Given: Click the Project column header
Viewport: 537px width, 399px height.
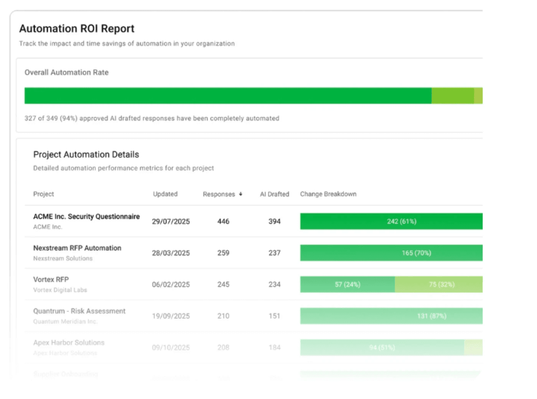Looking at the screenshot, I should [x=43, y=194].
